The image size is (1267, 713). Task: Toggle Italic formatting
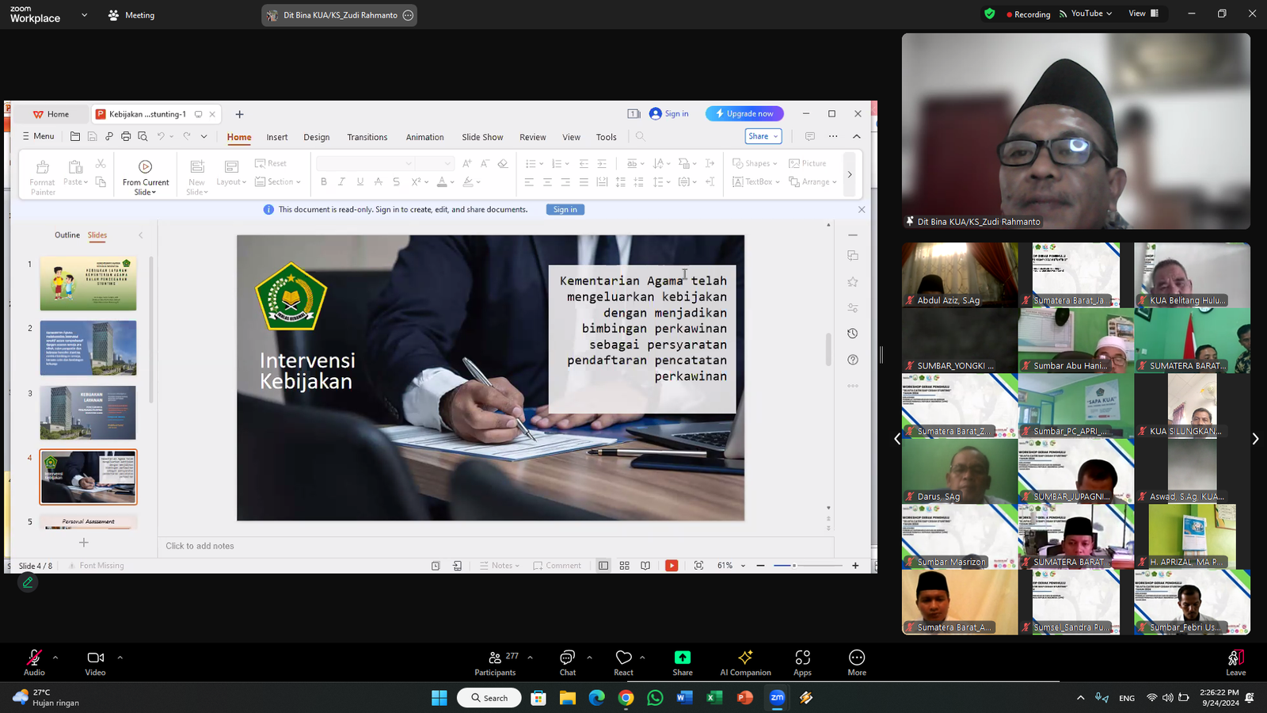[x=341, y=182]
